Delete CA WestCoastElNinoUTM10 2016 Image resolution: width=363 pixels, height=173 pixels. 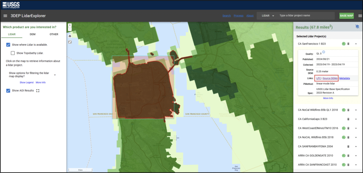pyautogui.click(x=348, y=128)
